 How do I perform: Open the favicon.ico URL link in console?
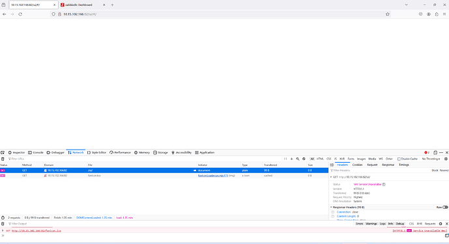(36, 230)
